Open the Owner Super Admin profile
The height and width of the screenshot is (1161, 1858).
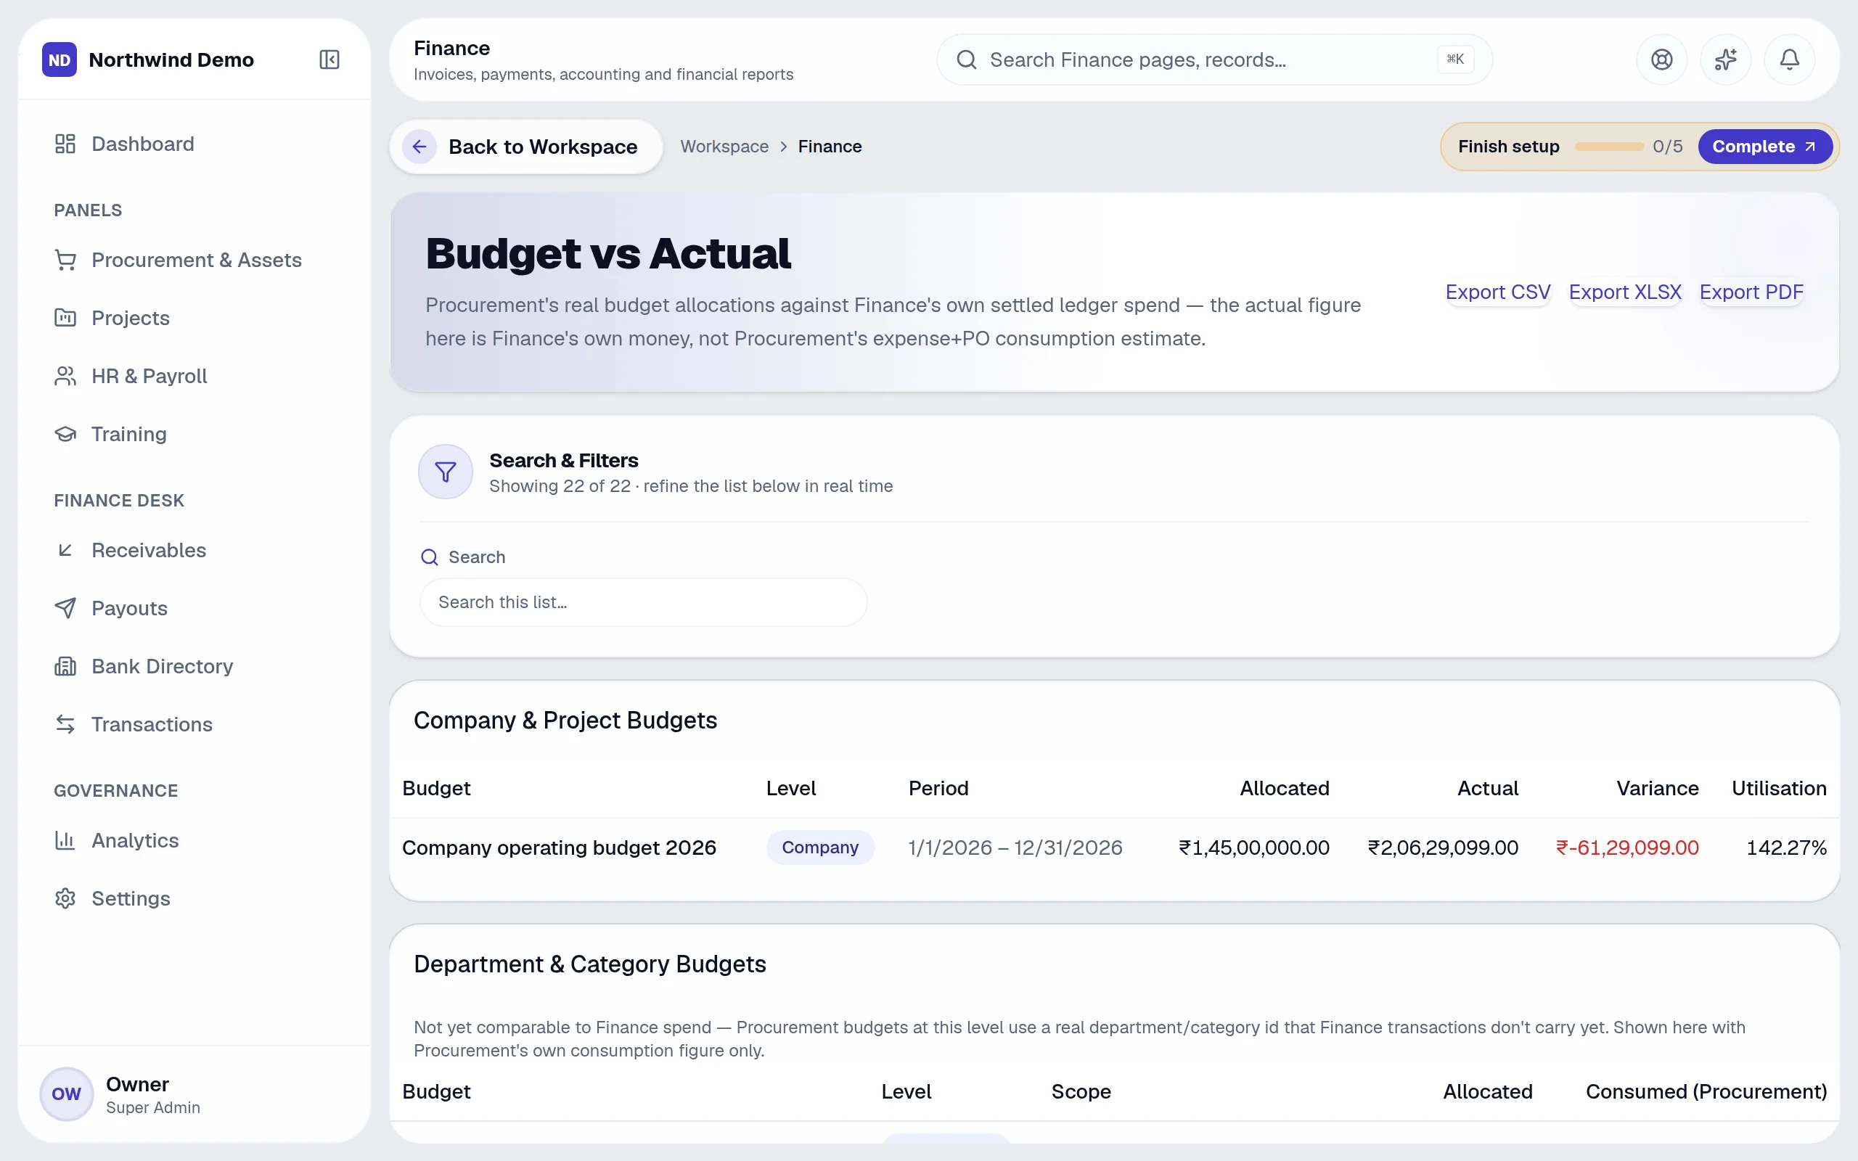click(x=195, y=1094)
